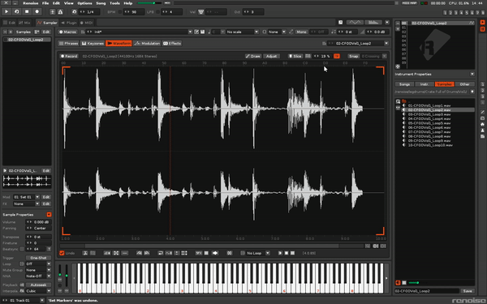Click the Mono button

301,32
